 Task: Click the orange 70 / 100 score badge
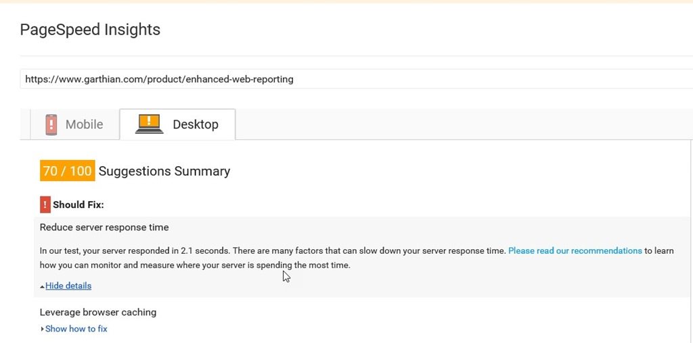point(67,171)
